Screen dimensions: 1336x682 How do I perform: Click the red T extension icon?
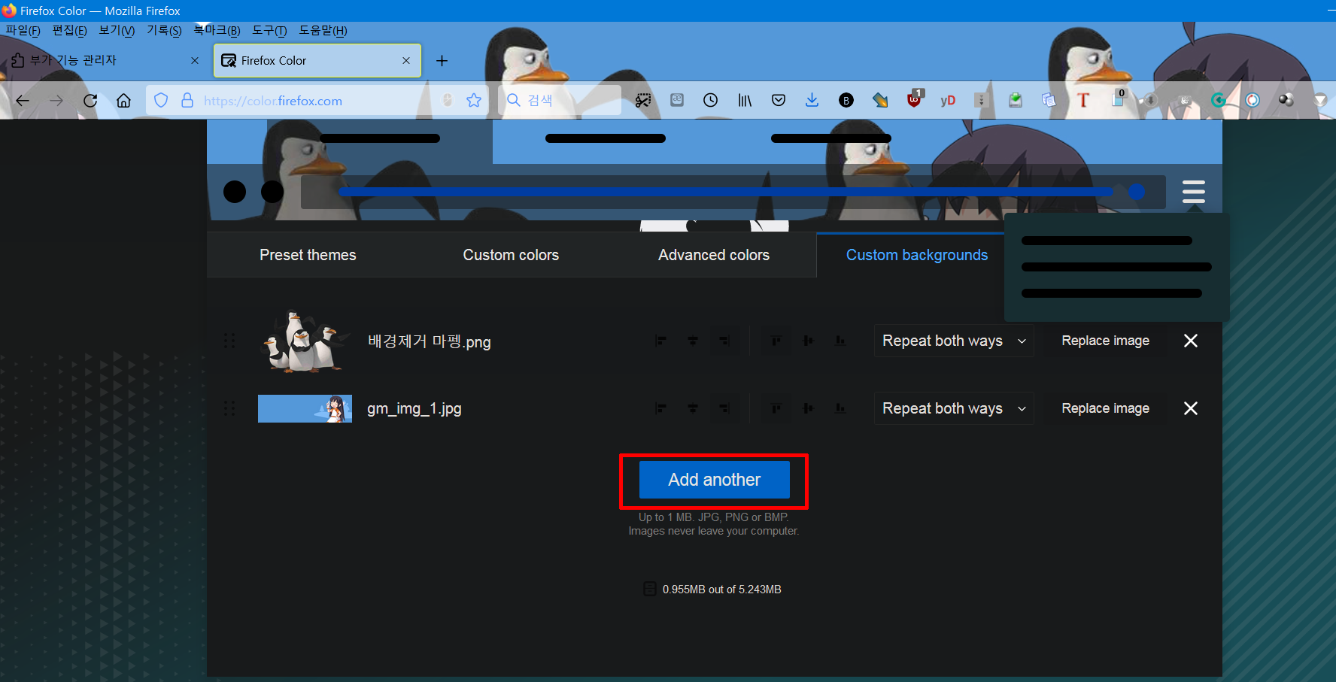point(1083,101)
